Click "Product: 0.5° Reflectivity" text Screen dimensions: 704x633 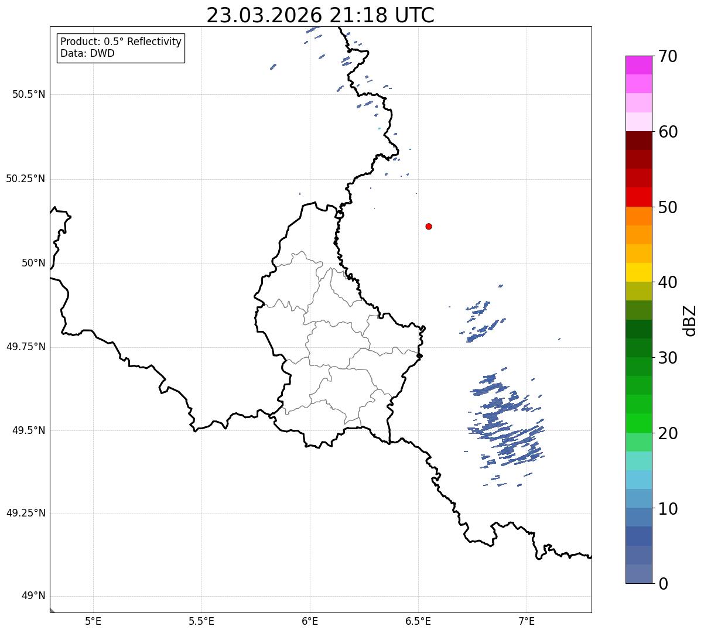pyautogui.click(x=121, y=42)
